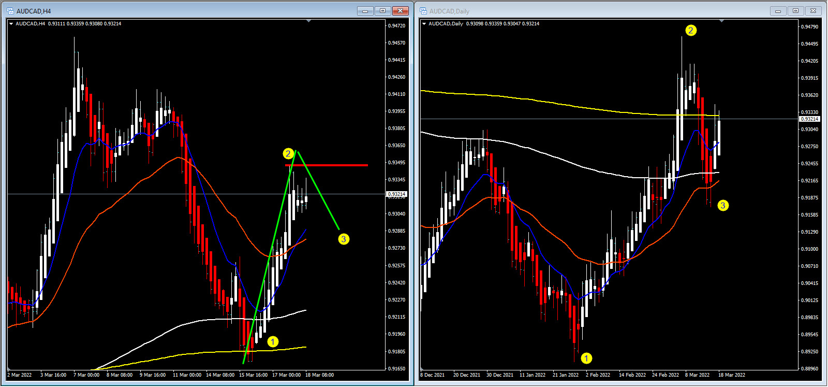Select yellow marker 2 on H4 chart
The height and width of the screenshot is (387, 828).
click(288, 153)
